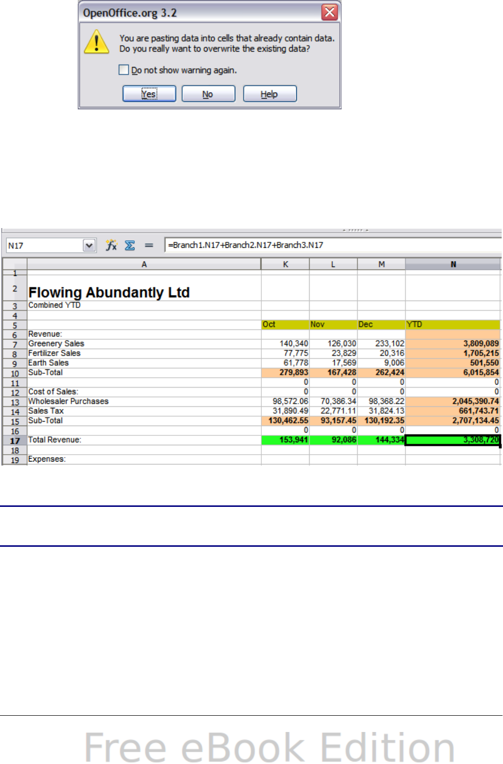Click cell with value 661,743.71
503x764 pixels.
(x=453, y=411)
